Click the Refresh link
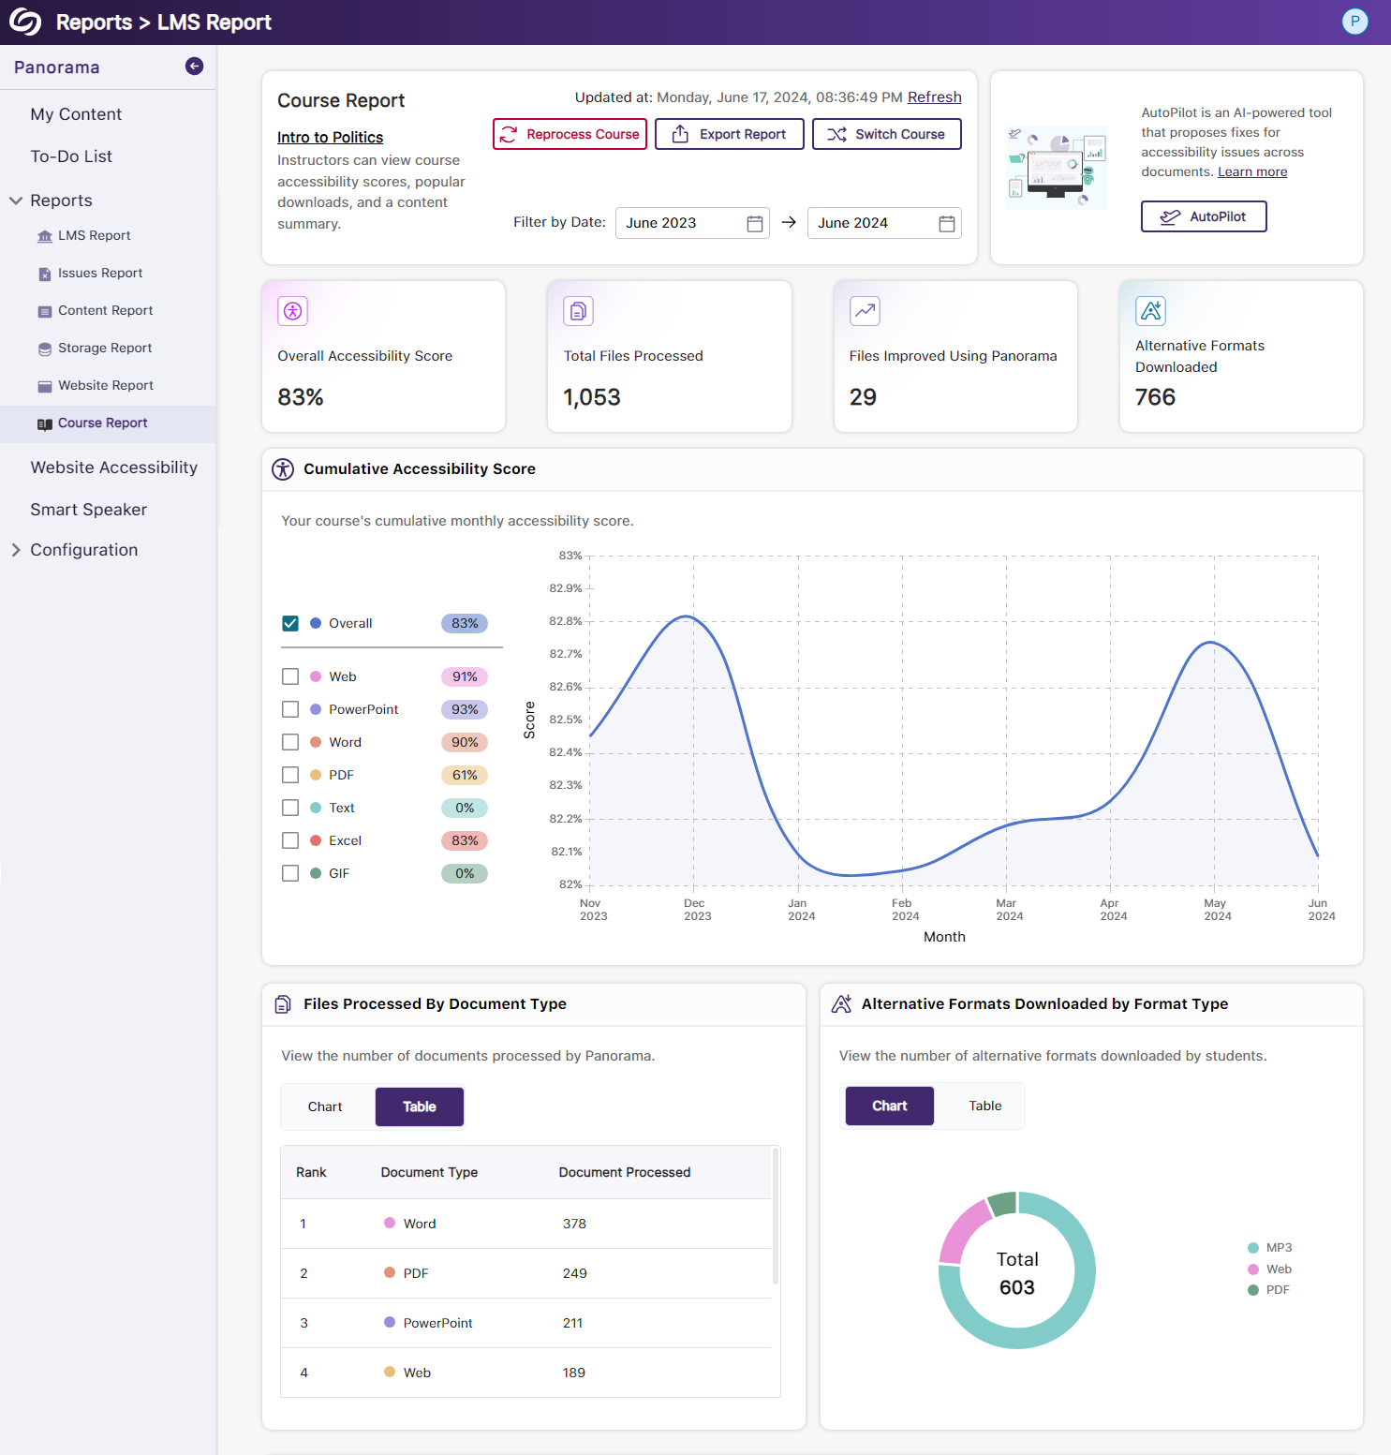The width and height of the screenshot is (1391, 1455). click(934, 97)
